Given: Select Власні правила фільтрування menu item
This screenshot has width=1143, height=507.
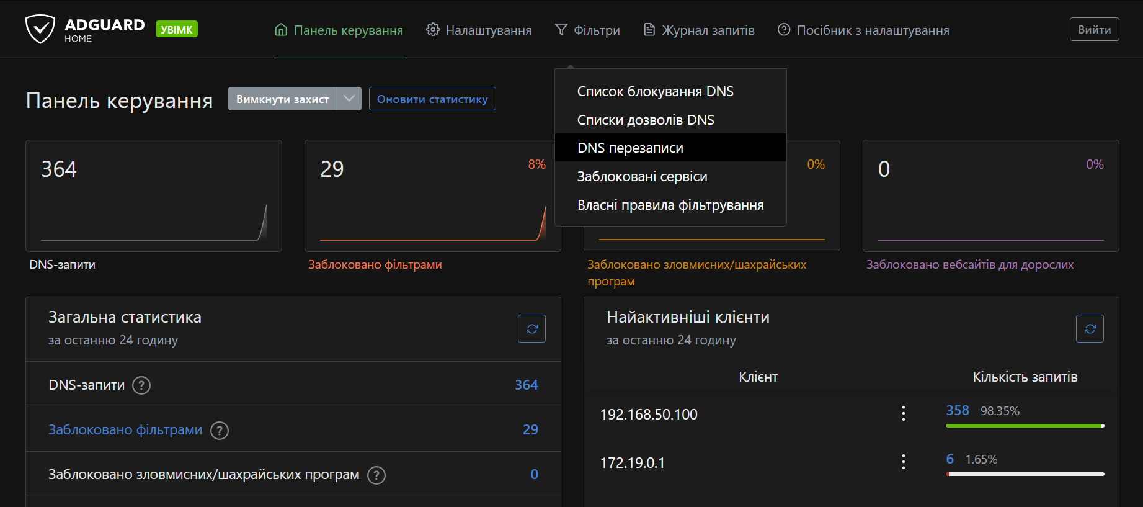Looking at the screenshot, I should tap(670, 205).
